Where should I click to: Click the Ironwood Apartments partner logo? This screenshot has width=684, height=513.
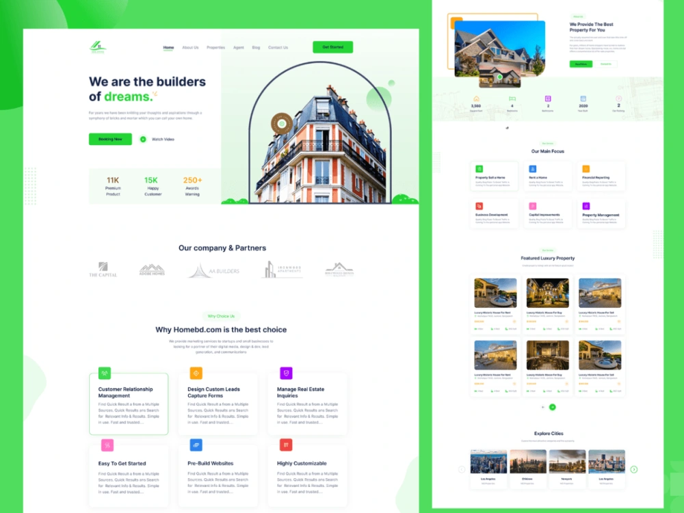pyautogui.click(x=282, y=269)
